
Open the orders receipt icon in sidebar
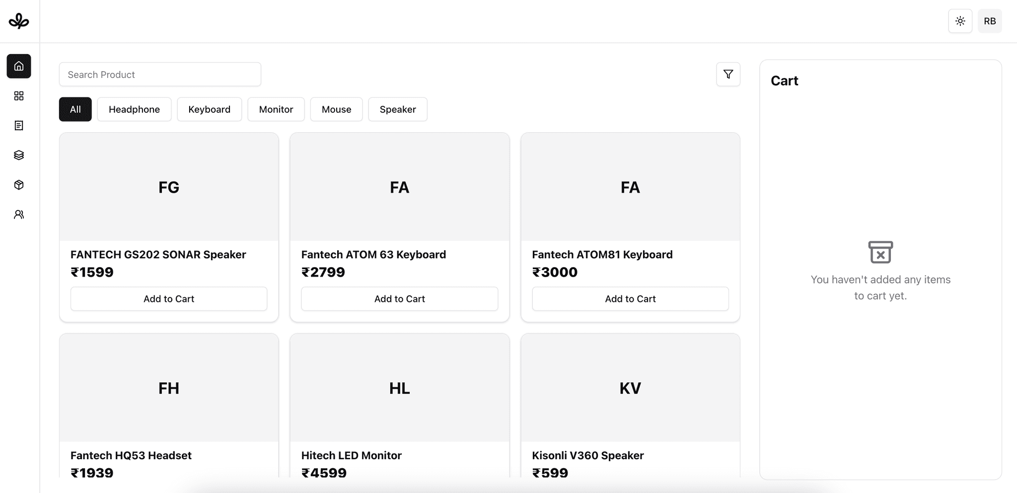(x=19, y=126)
